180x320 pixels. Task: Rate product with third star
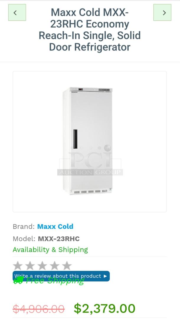click(42, 266)
